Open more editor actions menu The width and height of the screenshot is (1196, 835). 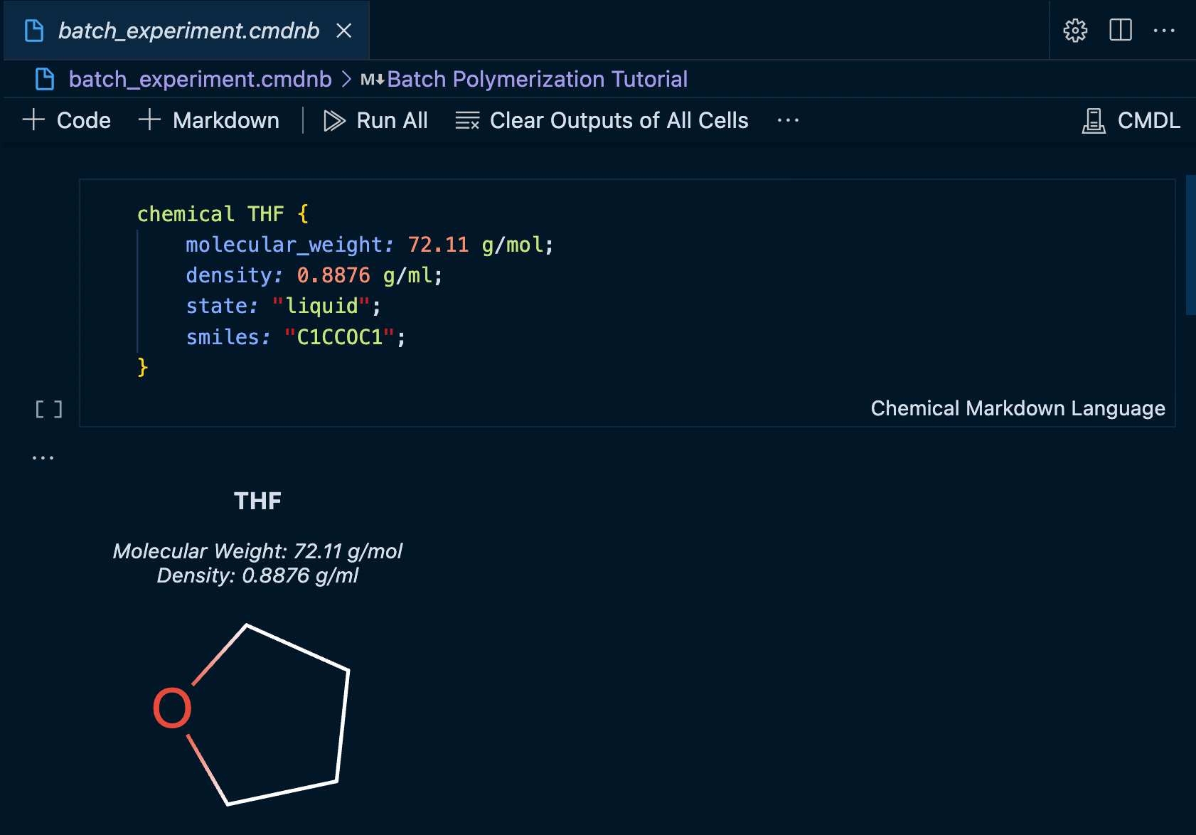1164,31
